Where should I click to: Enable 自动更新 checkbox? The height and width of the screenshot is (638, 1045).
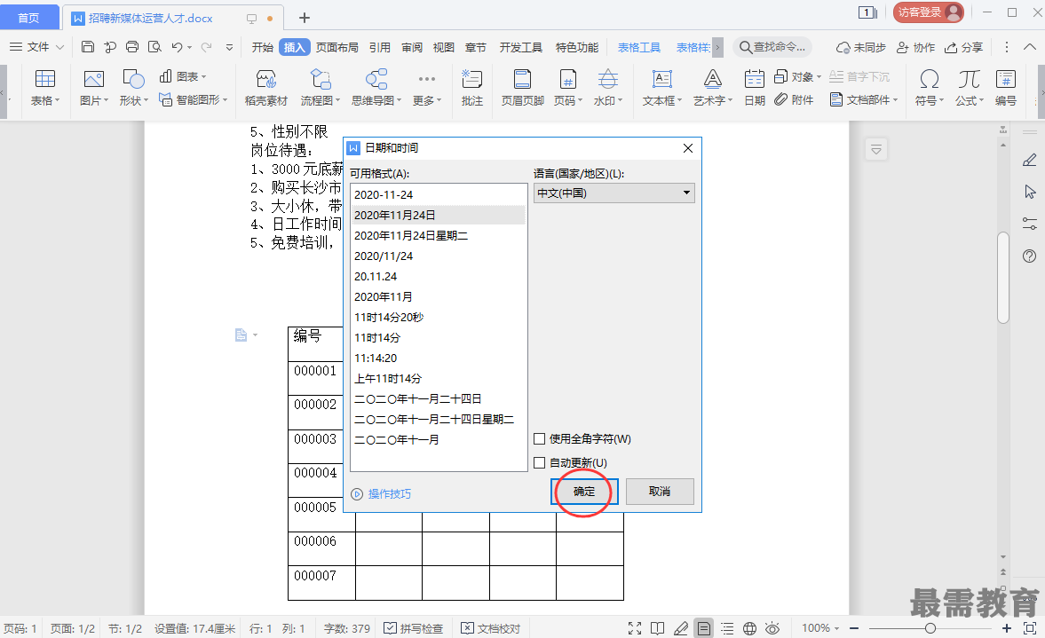click(x=540, y=463)
